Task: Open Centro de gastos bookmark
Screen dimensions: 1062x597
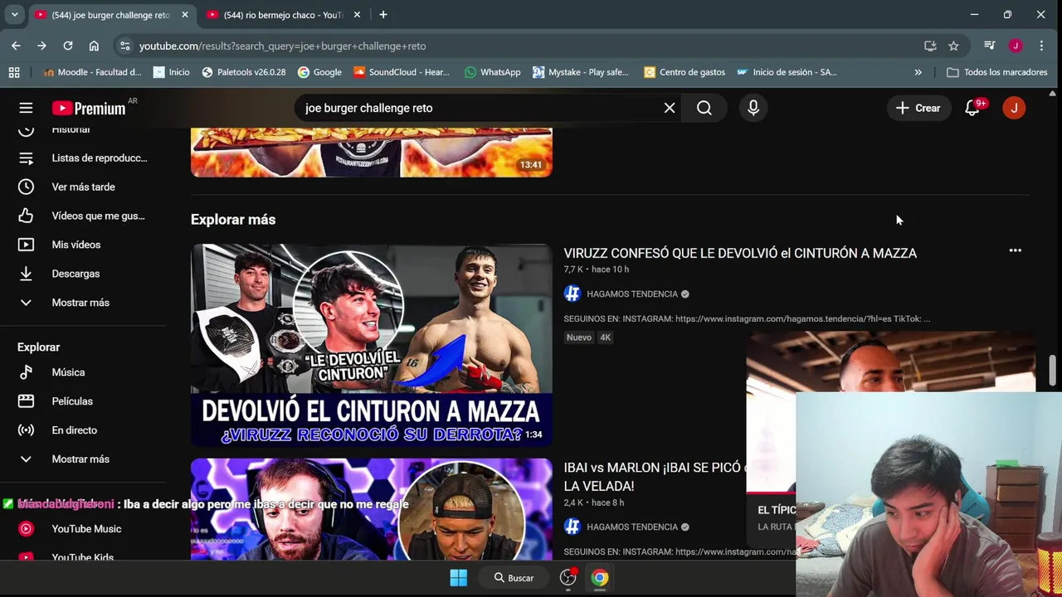Action: tap(684, 72)
